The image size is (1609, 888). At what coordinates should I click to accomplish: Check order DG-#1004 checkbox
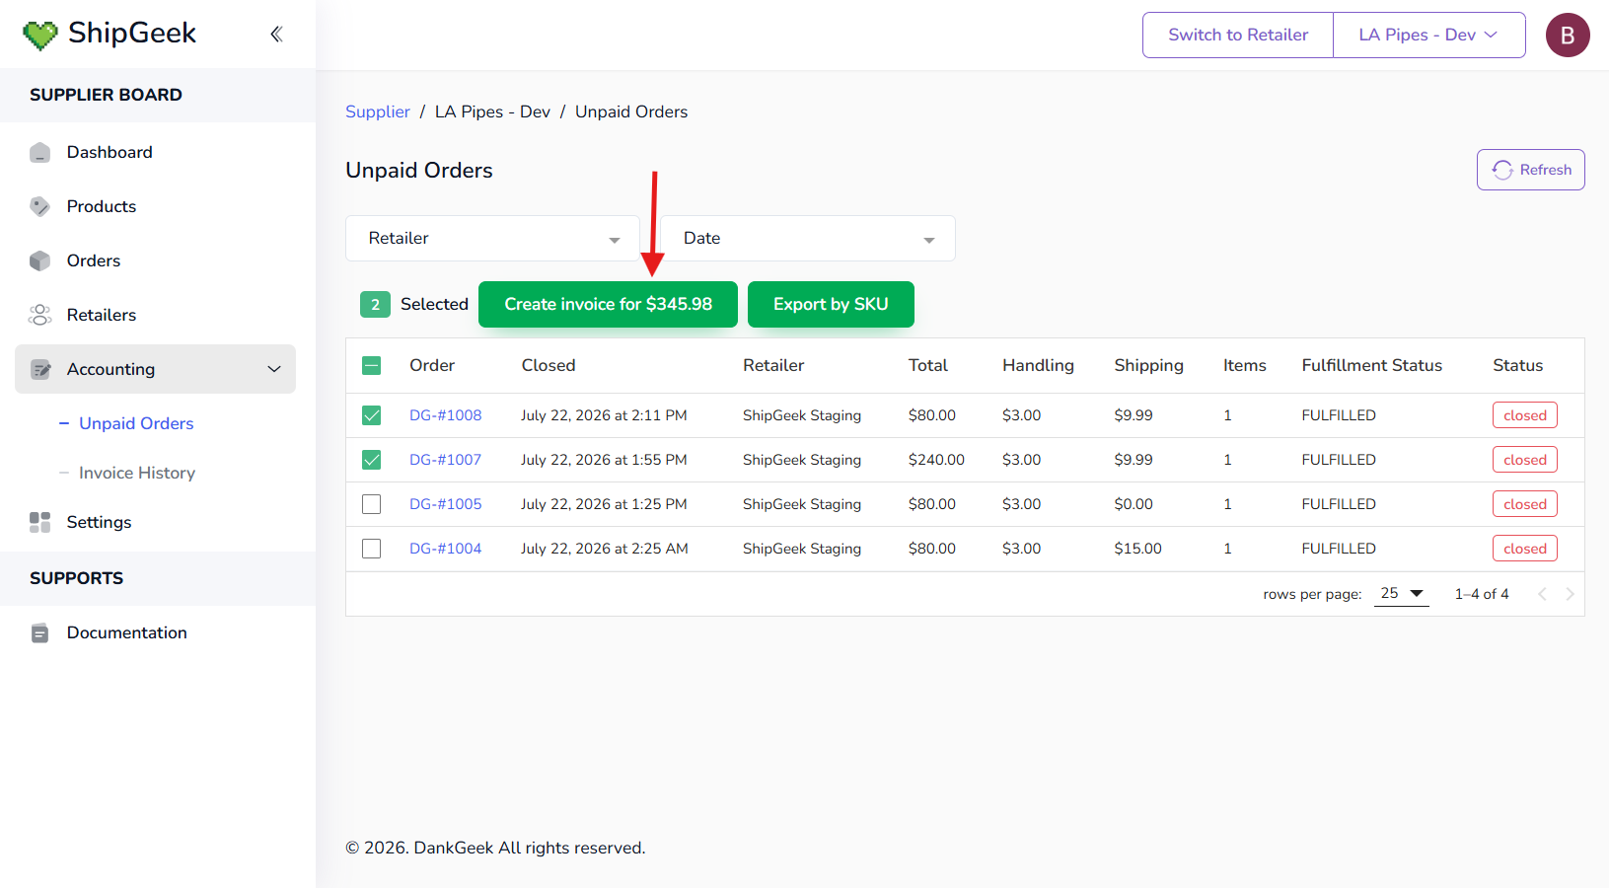(371, 549)
